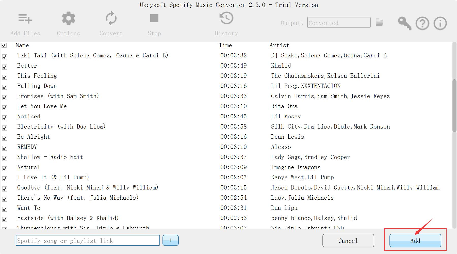Screen dimensions: 457x254
Task: Click the Spotify song or playlist link field
Action: pyautogui.click(x=88, y=240)
